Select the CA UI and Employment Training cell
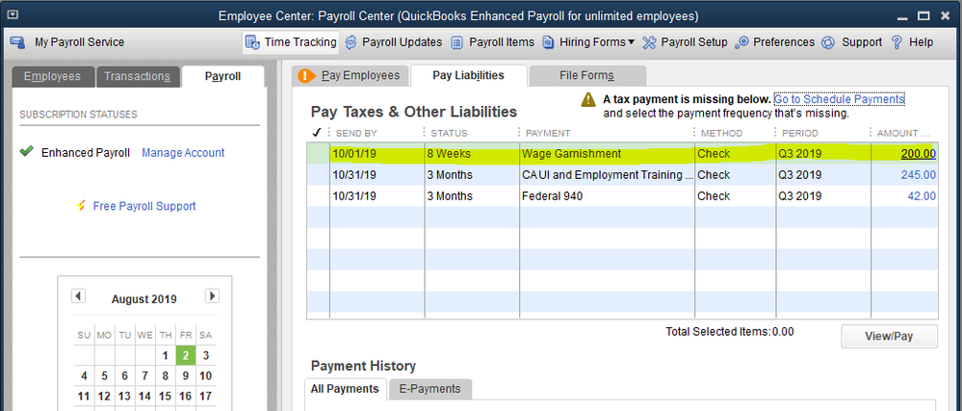The image size is (962, 411). (x=607, y=175)
